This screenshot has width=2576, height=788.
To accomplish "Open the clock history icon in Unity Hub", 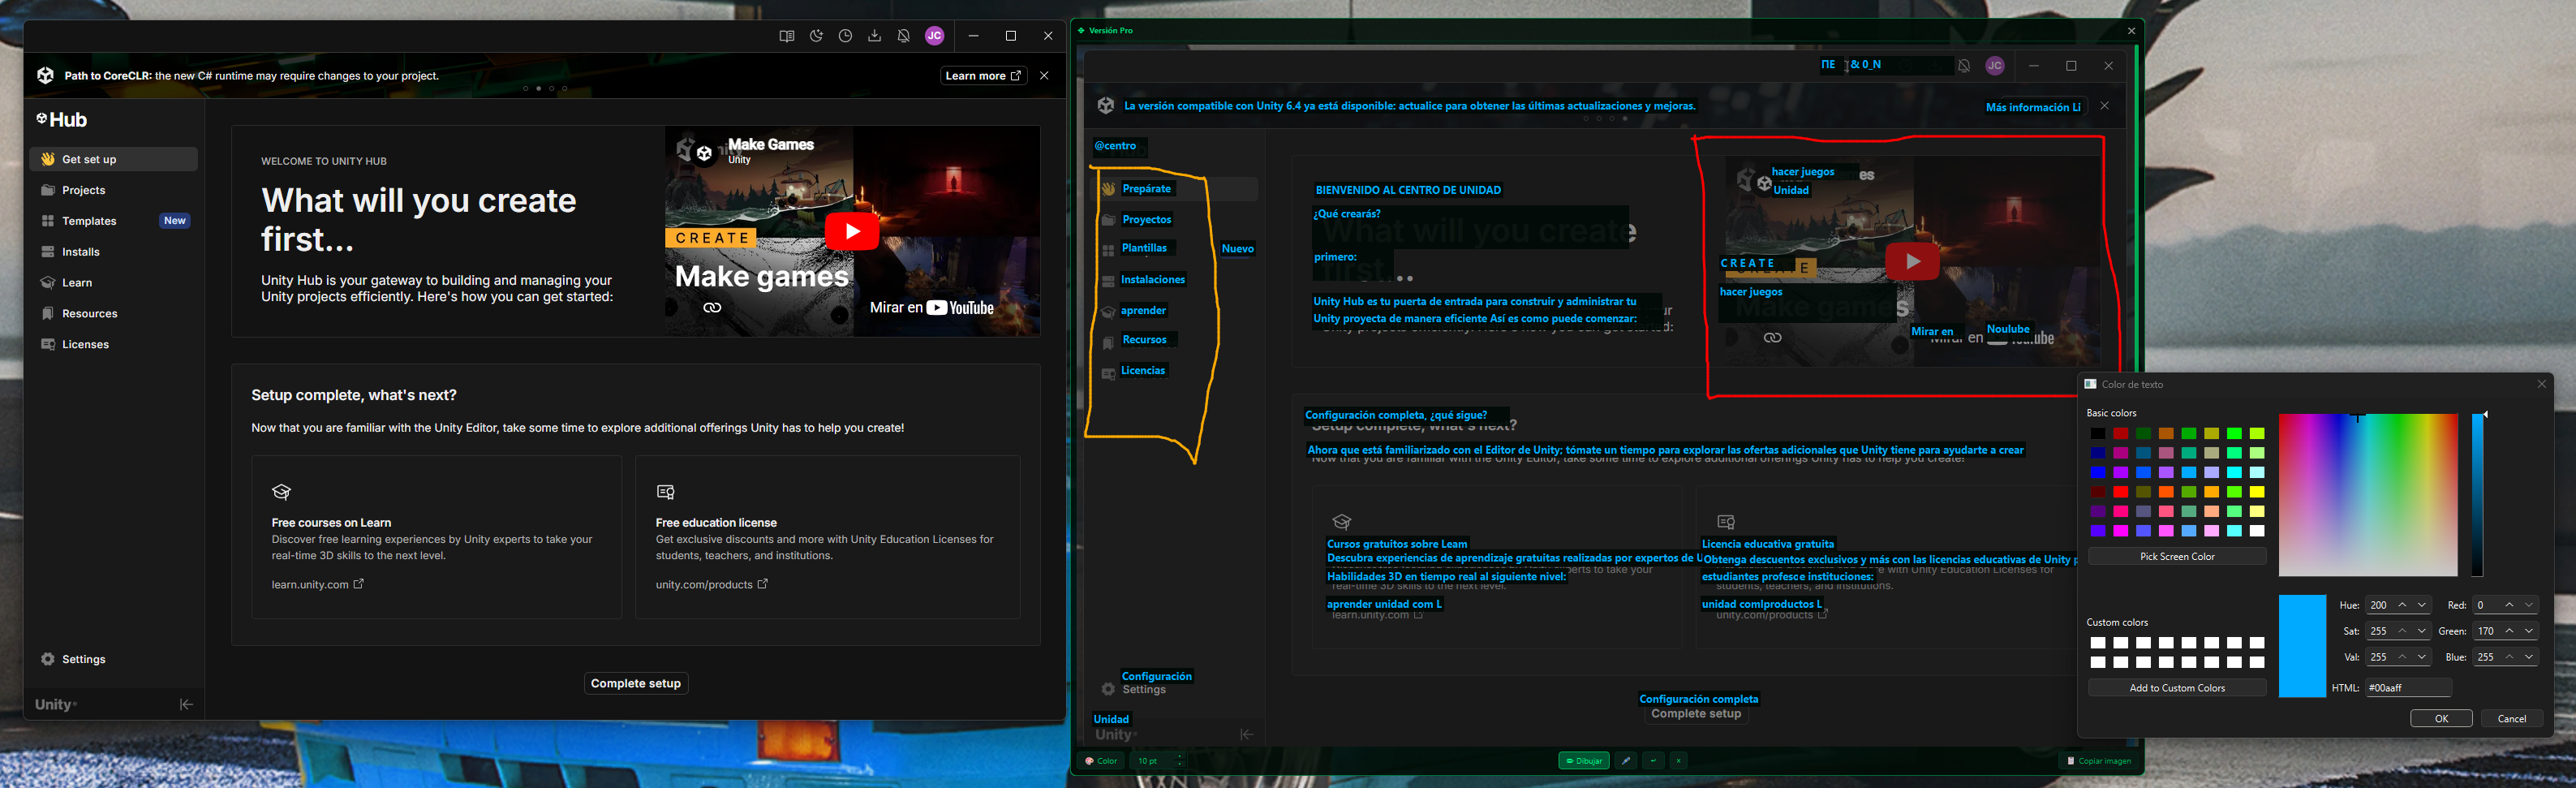I will coord(845,36).
